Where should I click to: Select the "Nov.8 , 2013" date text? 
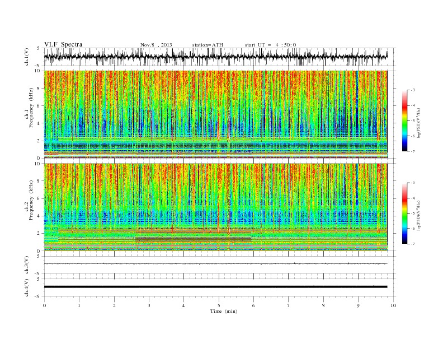tap(156, 45)
